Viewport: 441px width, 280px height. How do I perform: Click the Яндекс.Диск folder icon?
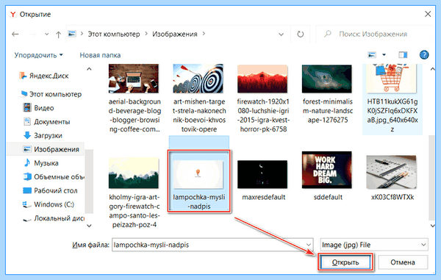[23, 76]
